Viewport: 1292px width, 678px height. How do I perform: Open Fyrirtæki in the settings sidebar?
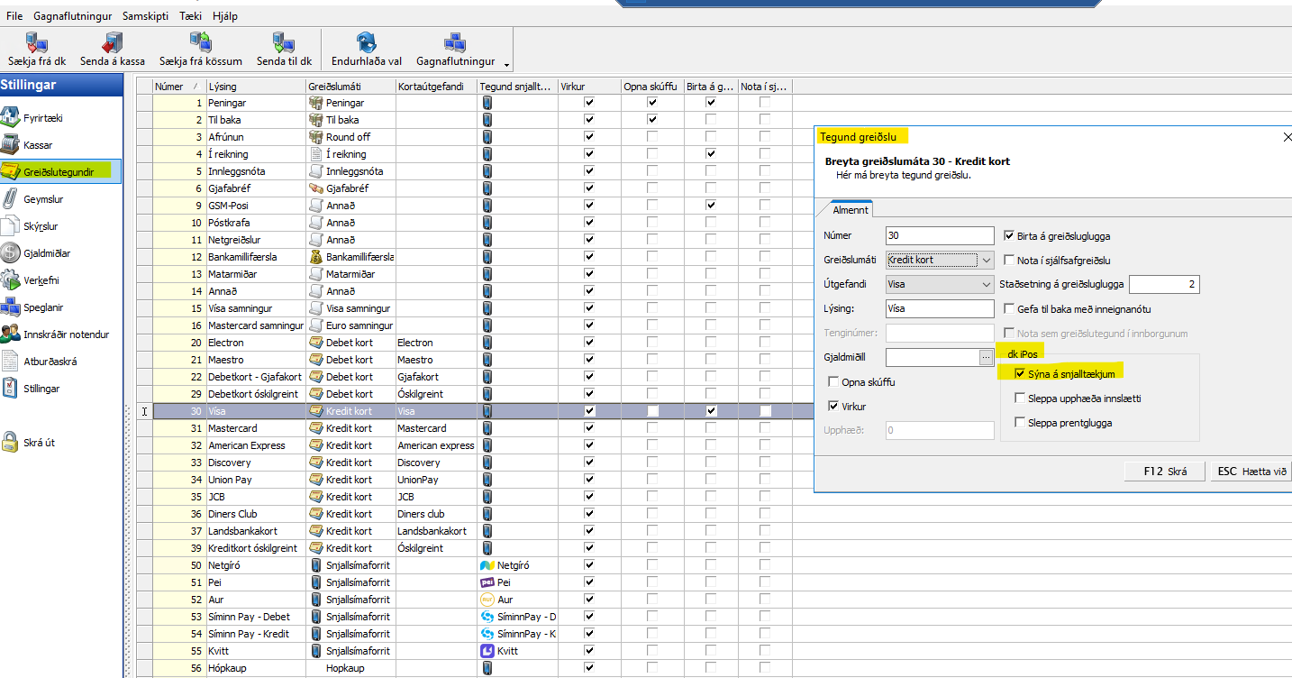(x=42, y=118)
